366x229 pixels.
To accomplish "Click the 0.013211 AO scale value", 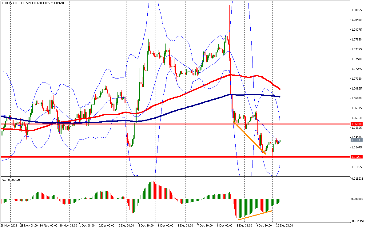I will coord(357,179).
